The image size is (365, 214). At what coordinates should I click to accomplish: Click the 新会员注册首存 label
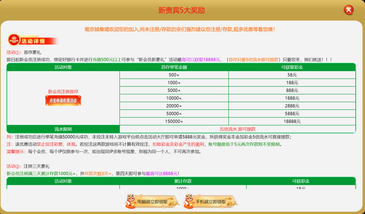63,91
